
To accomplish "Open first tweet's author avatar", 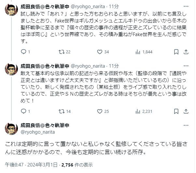I will 11,10.
